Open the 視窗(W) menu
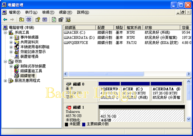 tap(66, 12)
